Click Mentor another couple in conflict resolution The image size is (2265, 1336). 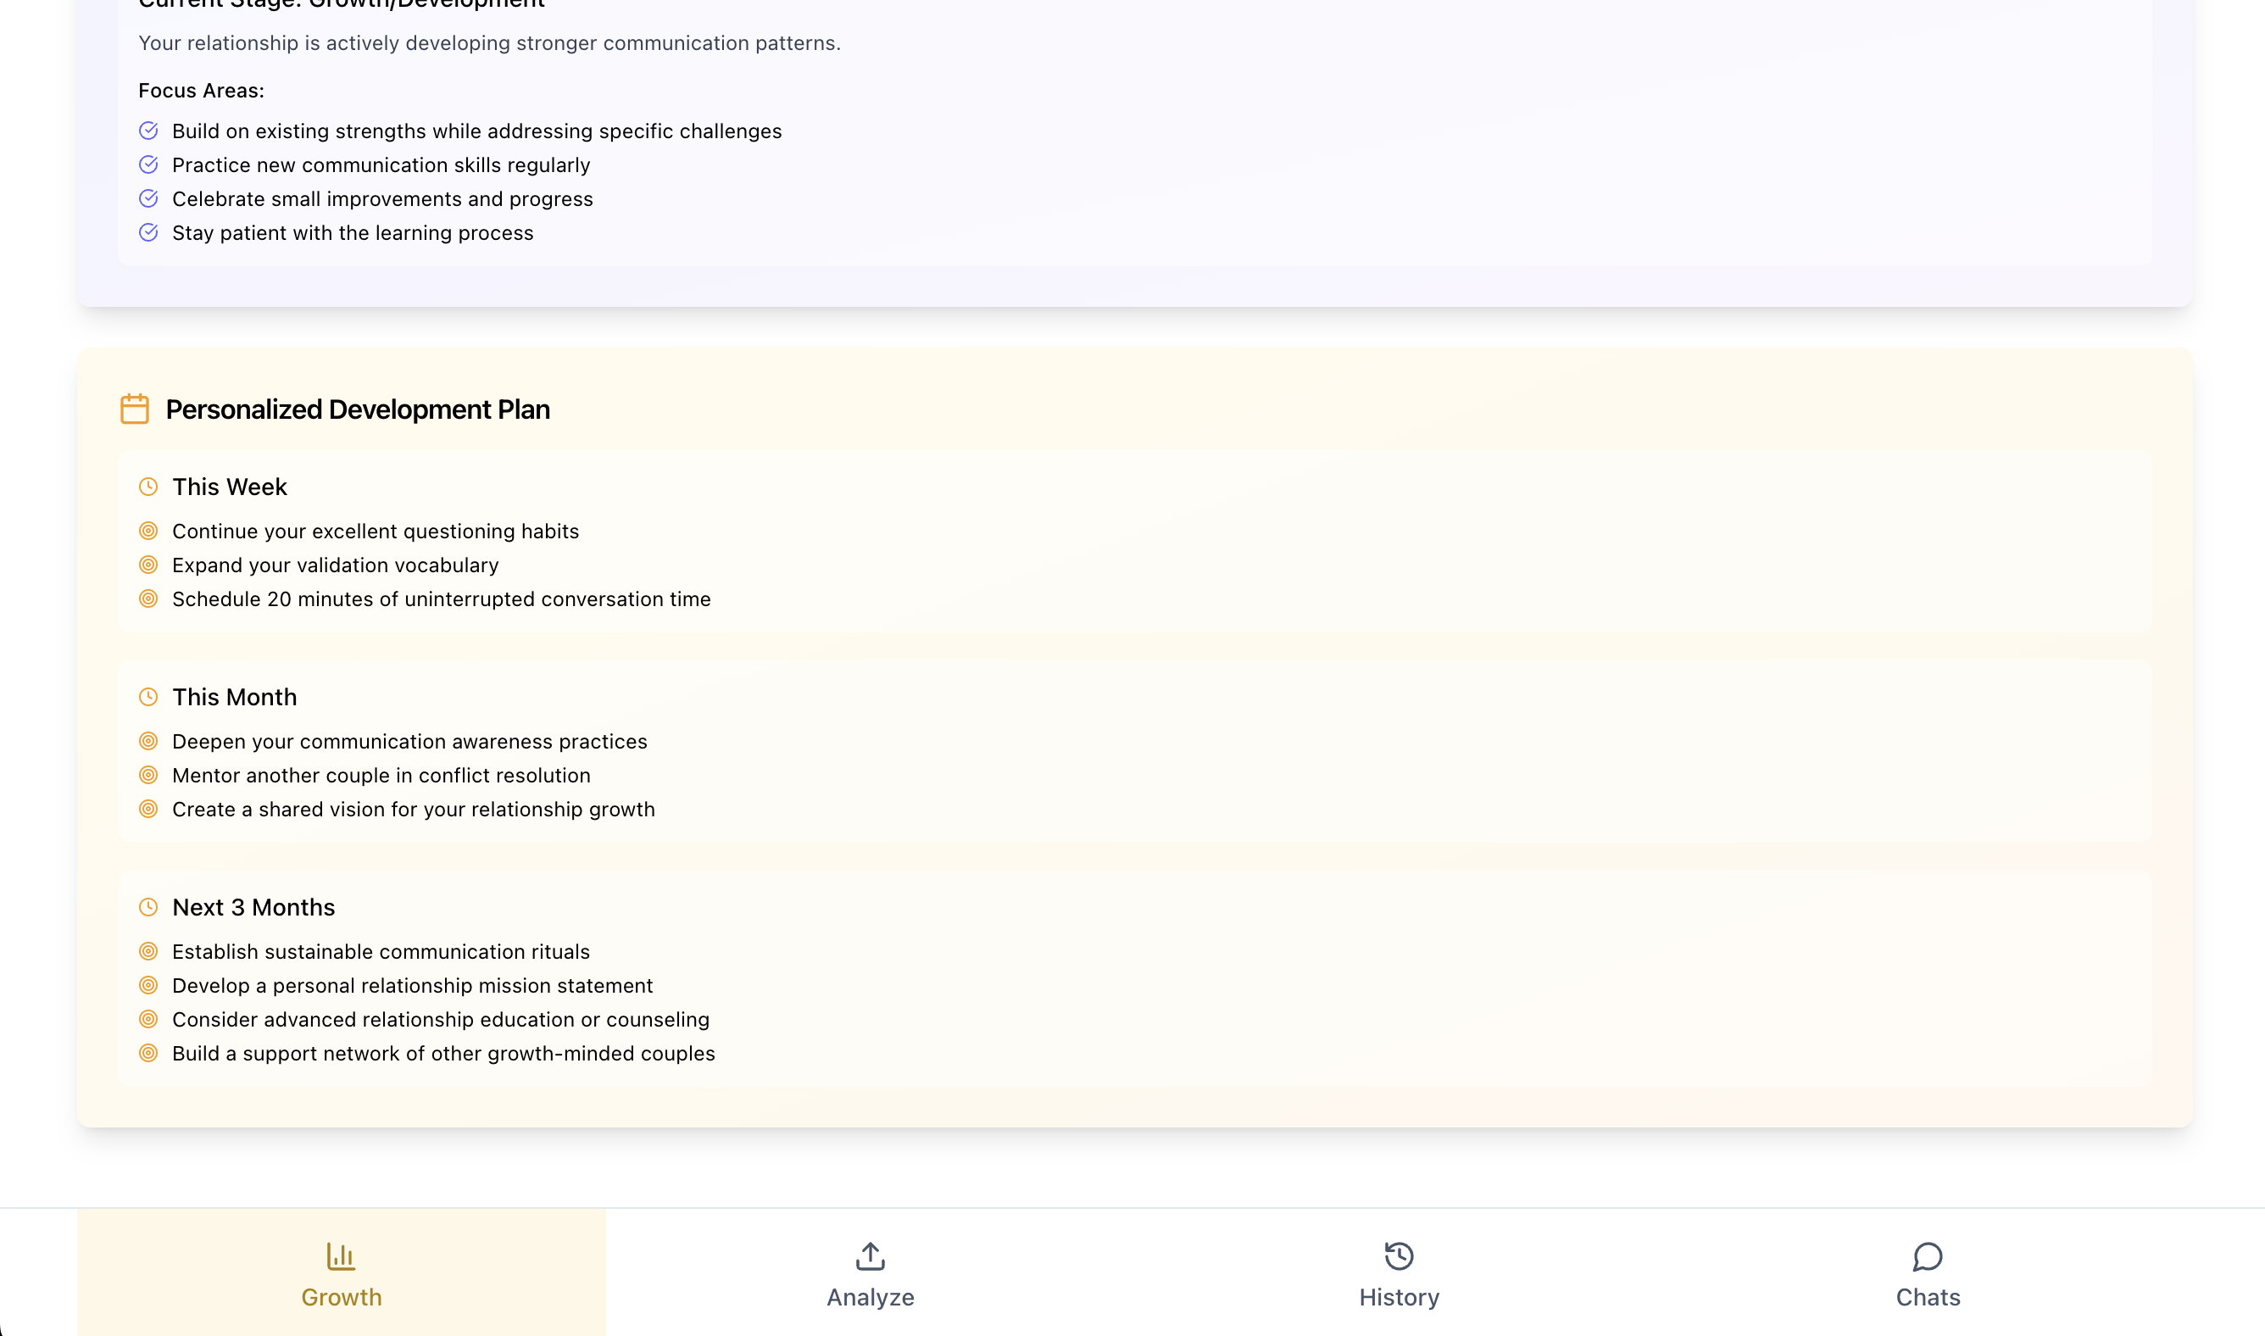(381, 775)
